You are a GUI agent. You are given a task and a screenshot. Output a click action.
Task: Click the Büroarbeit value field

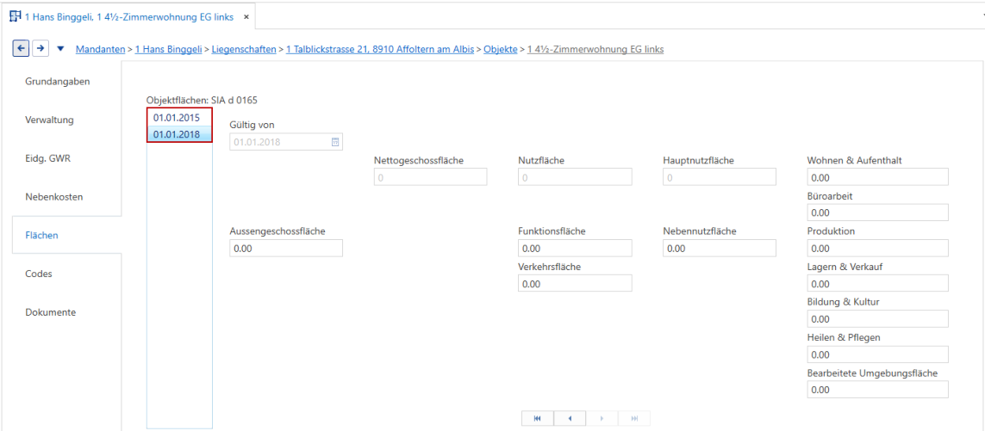pos(877,212)
